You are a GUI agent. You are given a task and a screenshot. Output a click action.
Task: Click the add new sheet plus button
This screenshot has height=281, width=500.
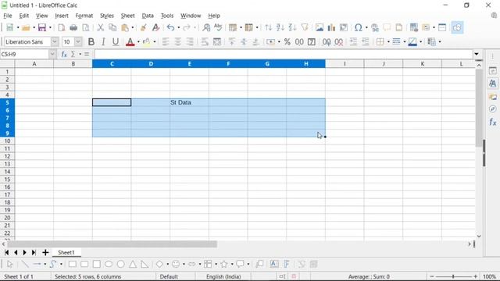45,252
